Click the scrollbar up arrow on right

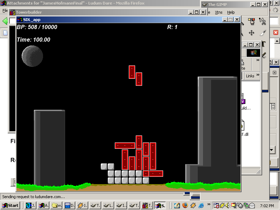click(277, 41)
